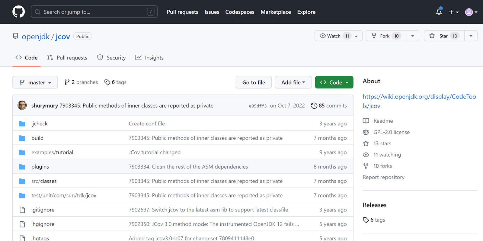Viewport: 483px width, 241px height.
Task: Click the tag icon under Releases
Action: (366, 220)
